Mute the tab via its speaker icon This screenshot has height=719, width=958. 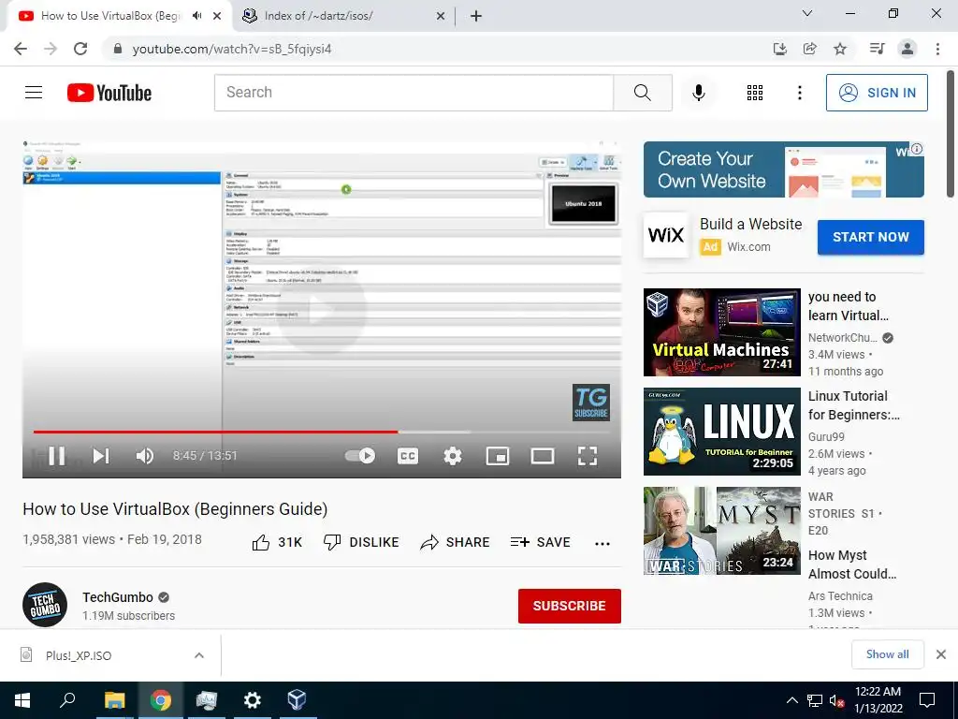coord(196,16)
